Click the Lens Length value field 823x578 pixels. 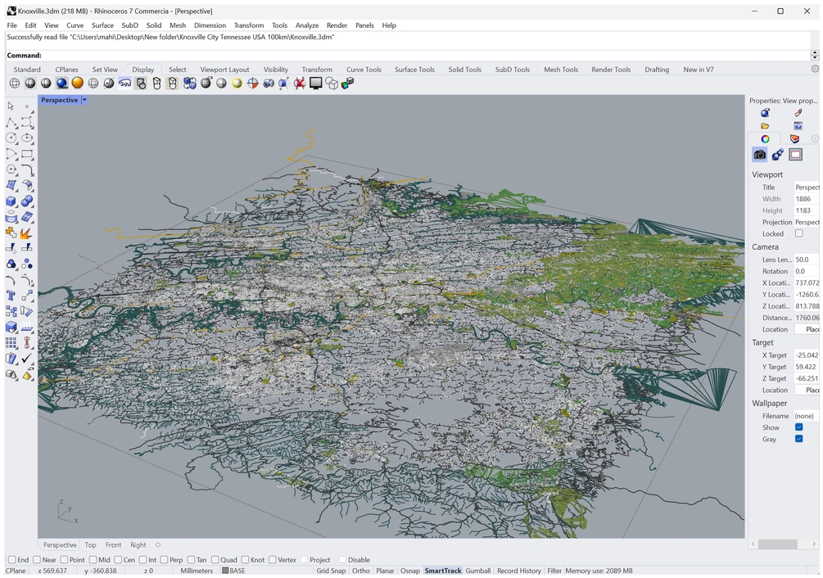tap(806, 260)
